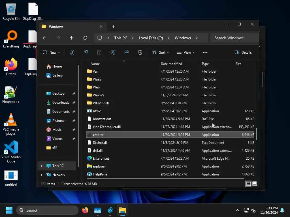The width and height of the screenshot is (290, 217).
Task: Click the Delete trash icon
Action: coord(140,52)
